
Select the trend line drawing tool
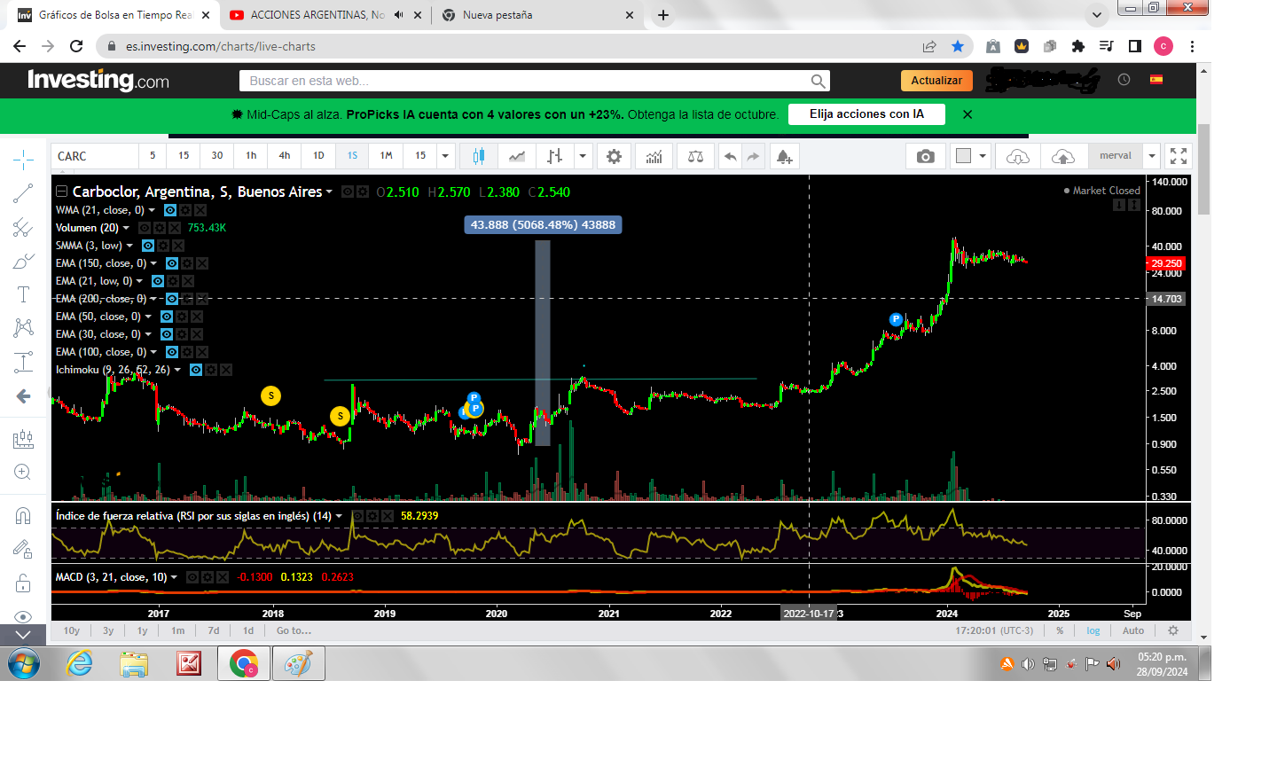click(x=23, y=193)
